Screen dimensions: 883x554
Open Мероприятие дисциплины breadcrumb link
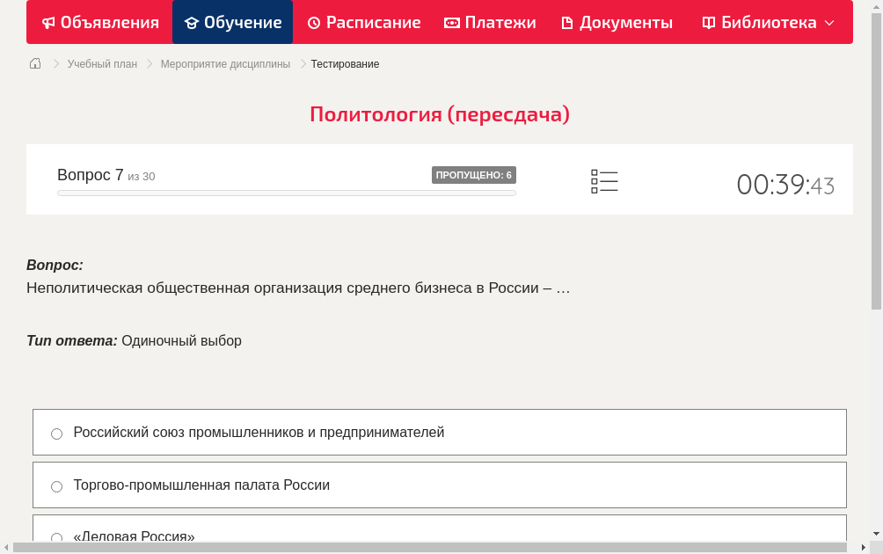[226, 63]
